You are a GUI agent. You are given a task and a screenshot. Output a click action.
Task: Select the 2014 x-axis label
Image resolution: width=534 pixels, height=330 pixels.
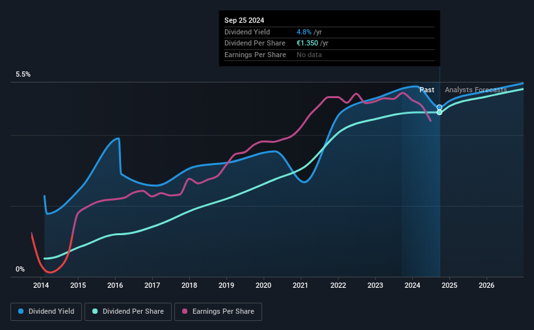pyautogui.click(x=41, y=285)
